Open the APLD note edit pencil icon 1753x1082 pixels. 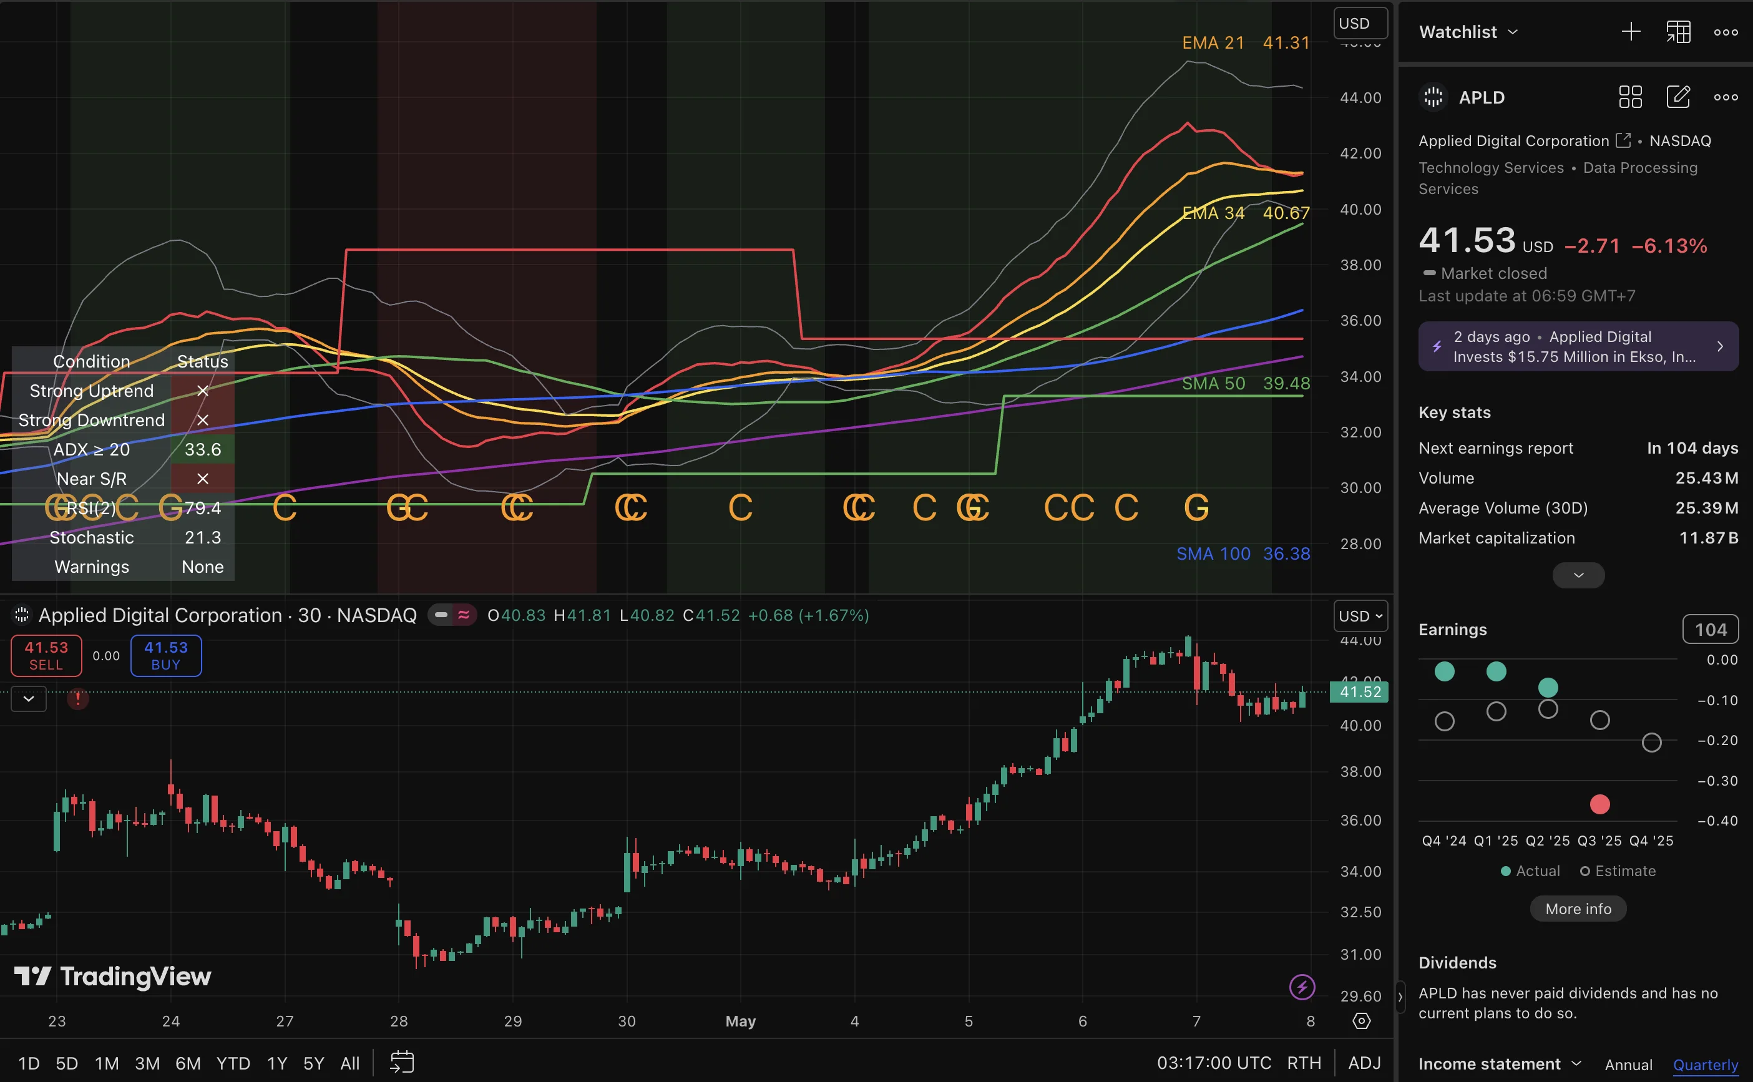coord(1678,97)
